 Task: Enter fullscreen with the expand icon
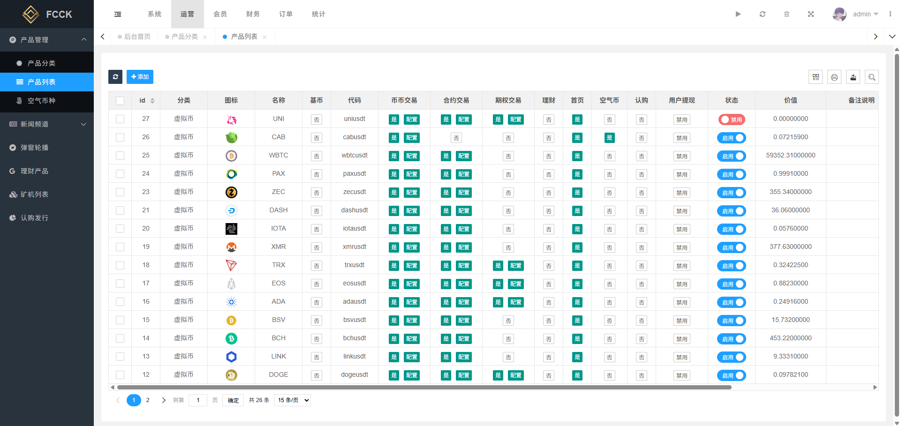(811, 14)
